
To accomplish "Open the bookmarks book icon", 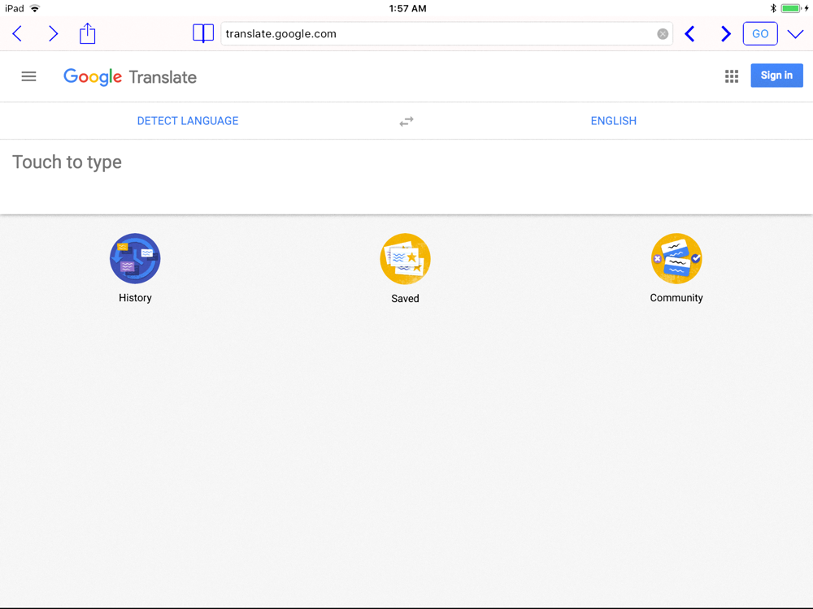I will click(202, 33).
